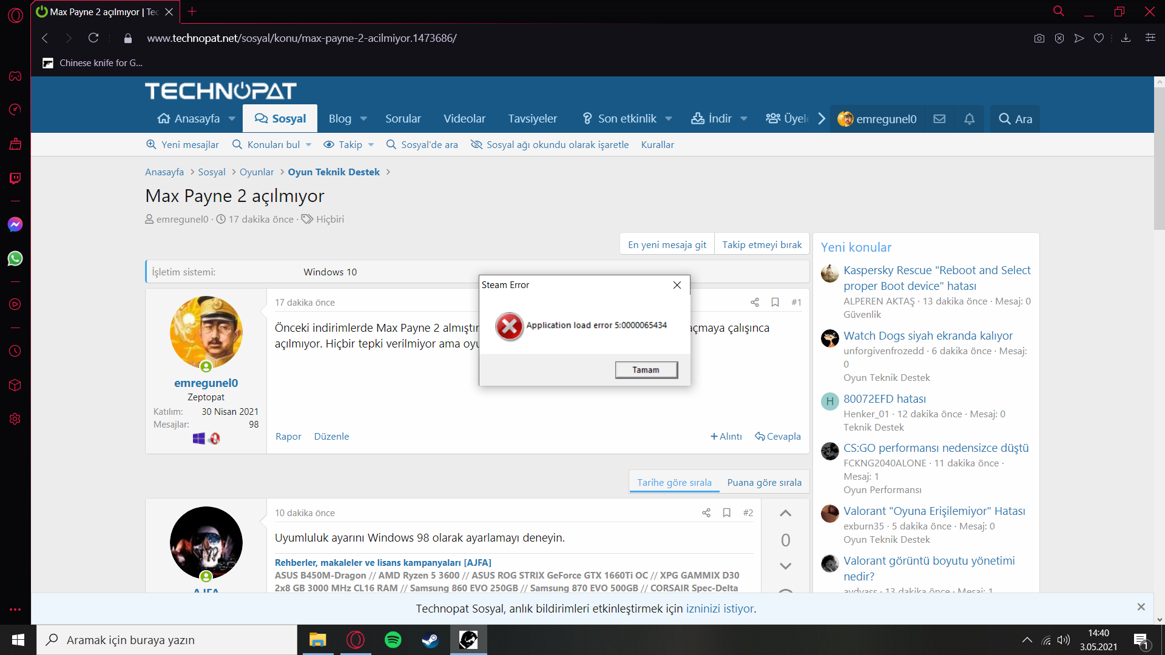Click the notifications bell icon

point(969,119)
